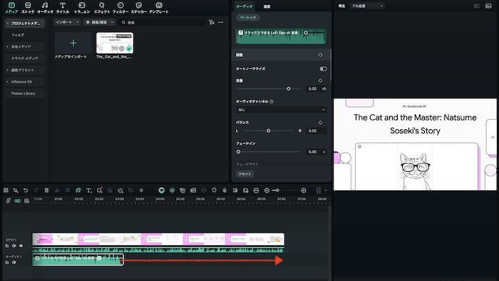The width and height of the screenshot is (499, 281).
Task: Mute the Video 1 track speaker
Action: click(x=14, y=245)
